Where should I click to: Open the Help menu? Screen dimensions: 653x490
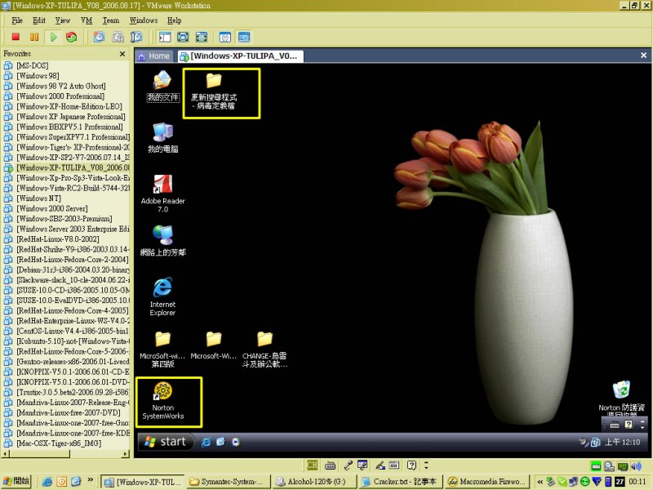[174, 20]
